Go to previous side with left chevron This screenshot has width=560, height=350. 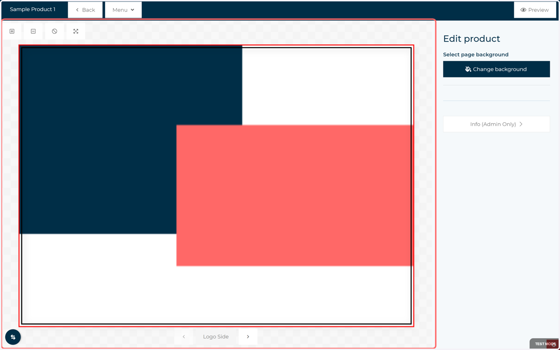[184, 336]
